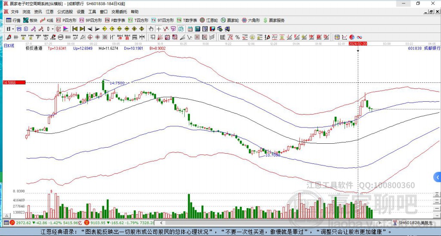
Task: Open the 行情 quotes view
Action: 13,20
